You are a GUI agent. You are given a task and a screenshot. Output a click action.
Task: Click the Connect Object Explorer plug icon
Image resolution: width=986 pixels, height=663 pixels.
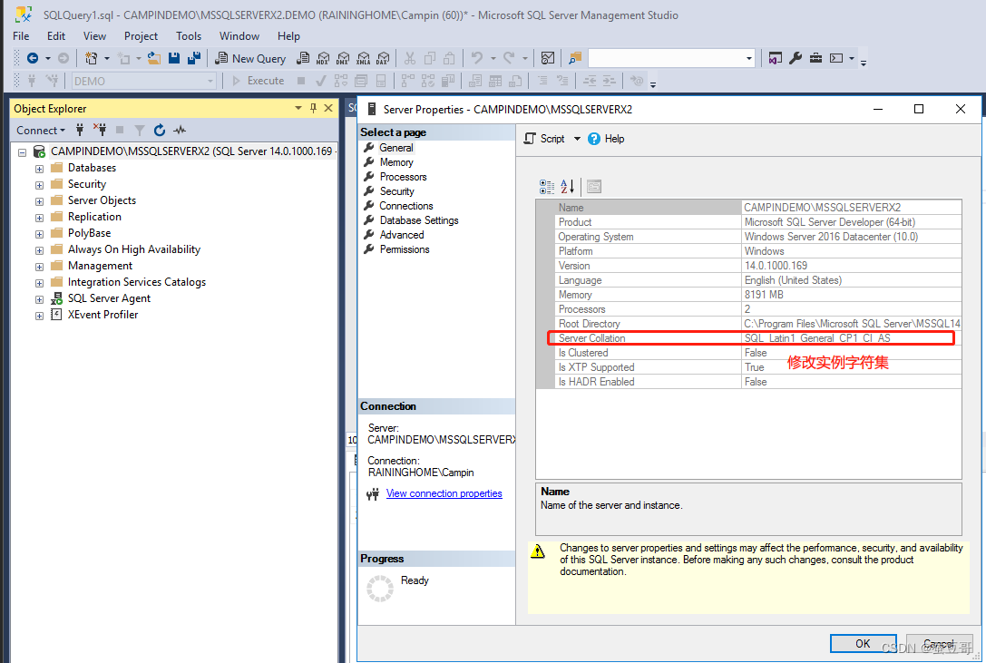tap(80, 131)
